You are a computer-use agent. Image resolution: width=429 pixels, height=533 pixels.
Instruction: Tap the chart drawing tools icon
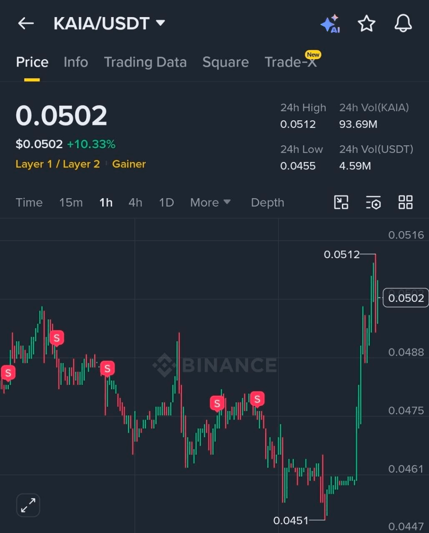tap(341, 203)
